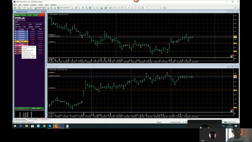Select the vertical line drawing tool

click(x=154, y=8)
